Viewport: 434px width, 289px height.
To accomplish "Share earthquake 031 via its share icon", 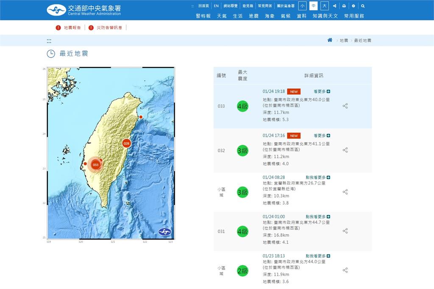I will click(345, 231).
